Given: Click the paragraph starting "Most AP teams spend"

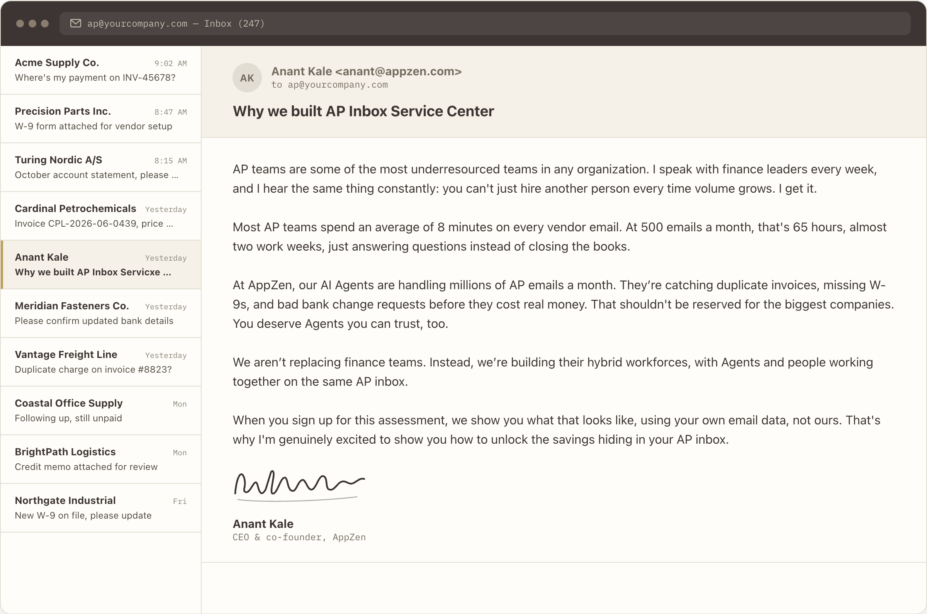Looking at the screenshot, I should point(560,237).
